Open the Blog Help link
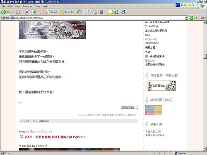207x155 pixels. (x=151, y=39)
